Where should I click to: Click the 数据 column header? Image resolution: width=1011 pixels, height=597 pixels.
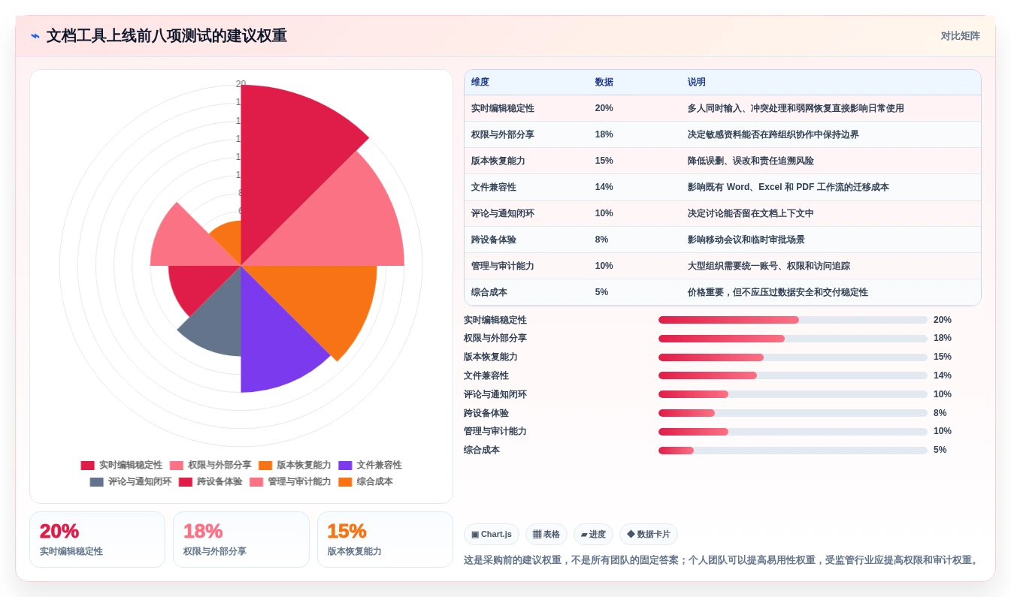pyautogui.click(x=604, y=83)
